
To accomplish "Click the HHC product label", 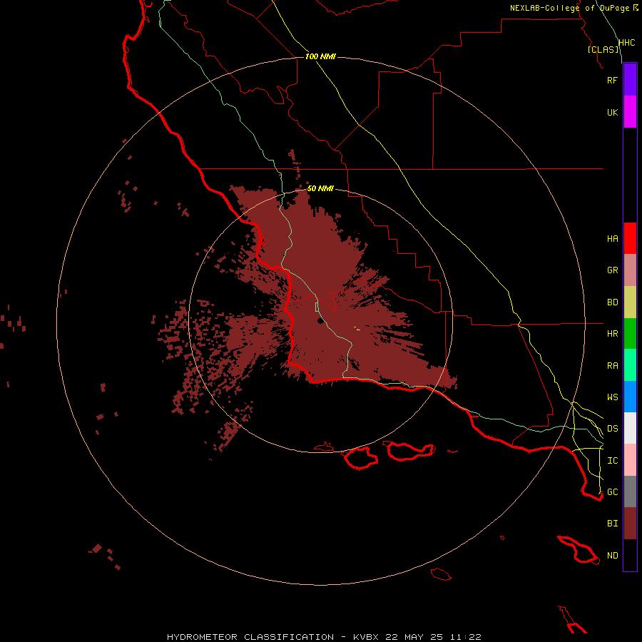I will (627, 43).
